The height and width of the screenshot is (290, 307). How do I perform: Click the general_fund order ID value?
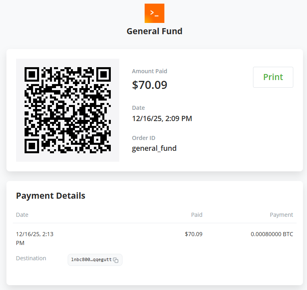click(x=154, y=148)
